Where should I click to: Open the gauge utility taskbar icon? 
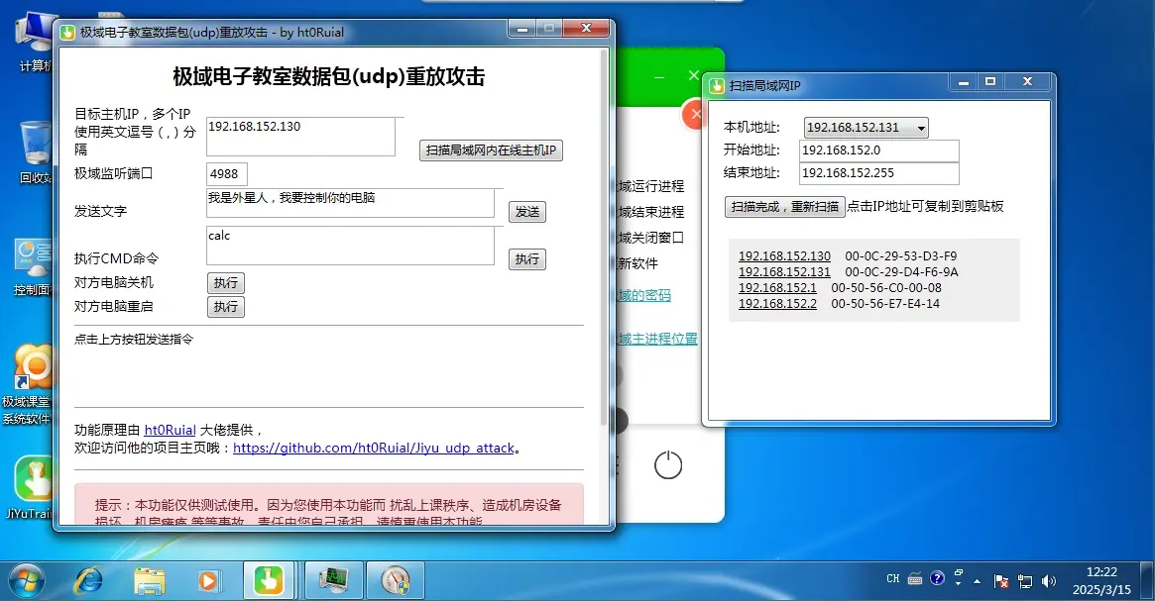click(x=395, y=580)
